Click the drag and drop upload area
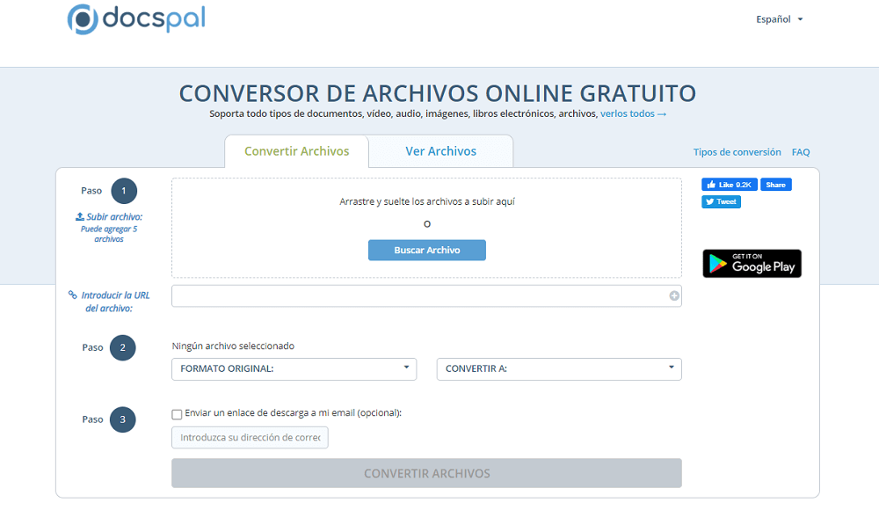Image resolution: width=879 pixels, height=517 pixels. coord(426,228)
